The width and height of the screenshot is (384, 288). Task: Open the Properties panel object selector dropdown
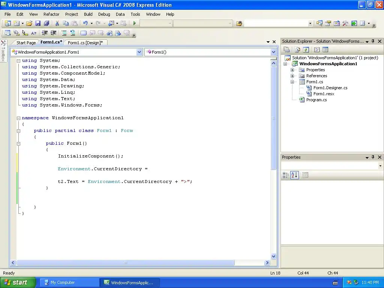tap(380, 166)
